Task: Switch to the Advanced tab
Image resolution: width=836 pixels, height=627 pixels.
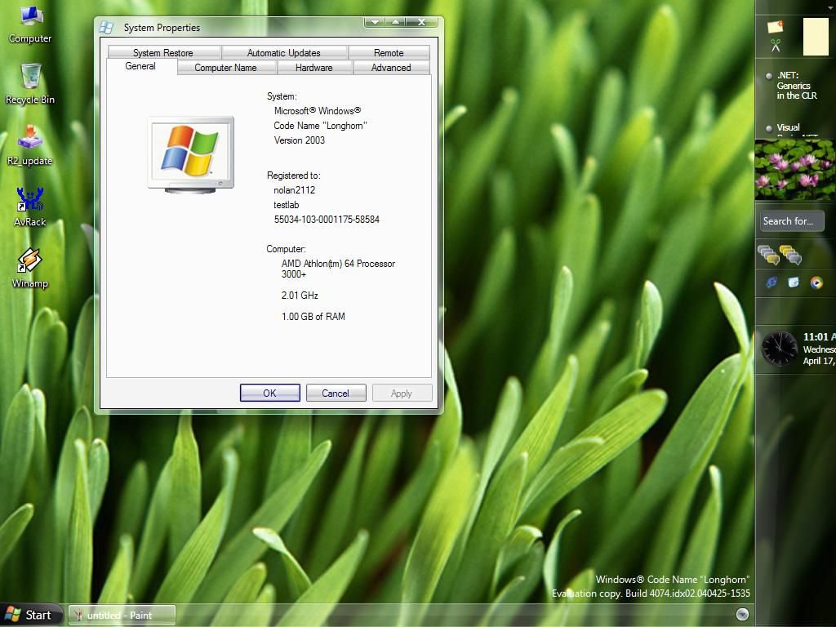Action: click(x=391, y=67)
